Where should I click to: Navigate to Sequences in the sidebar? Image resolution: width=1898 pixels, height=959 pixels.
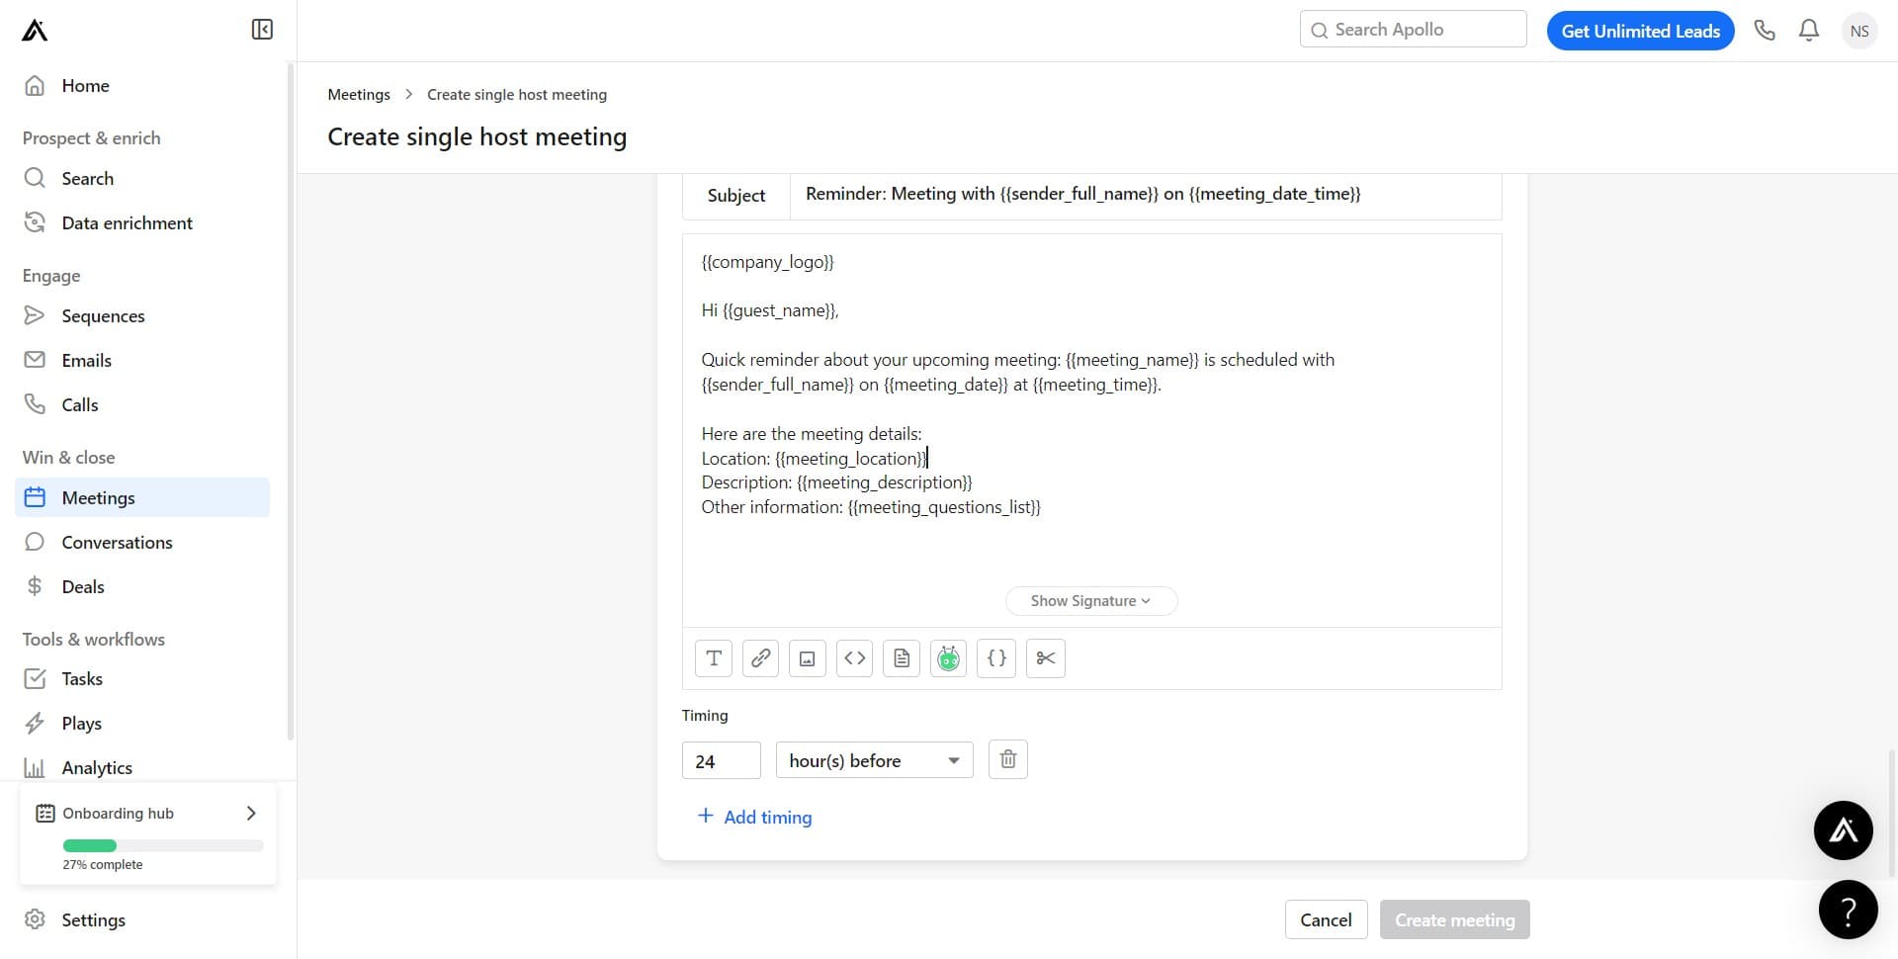[x=104, y=315]
